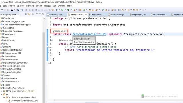Screen dimensions: 183x103
Task: Open the Window menu
Action: (x=61, y=6)
